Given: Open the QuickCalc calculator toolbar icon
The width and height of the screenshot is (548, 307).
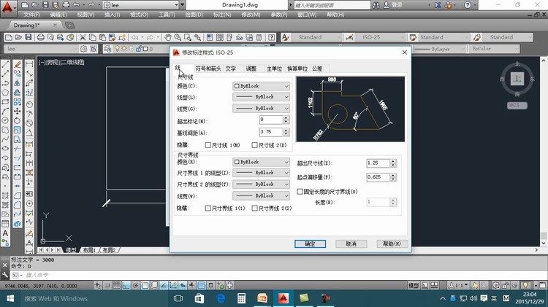Looking at the screenshot, I should tap(259, 37).
